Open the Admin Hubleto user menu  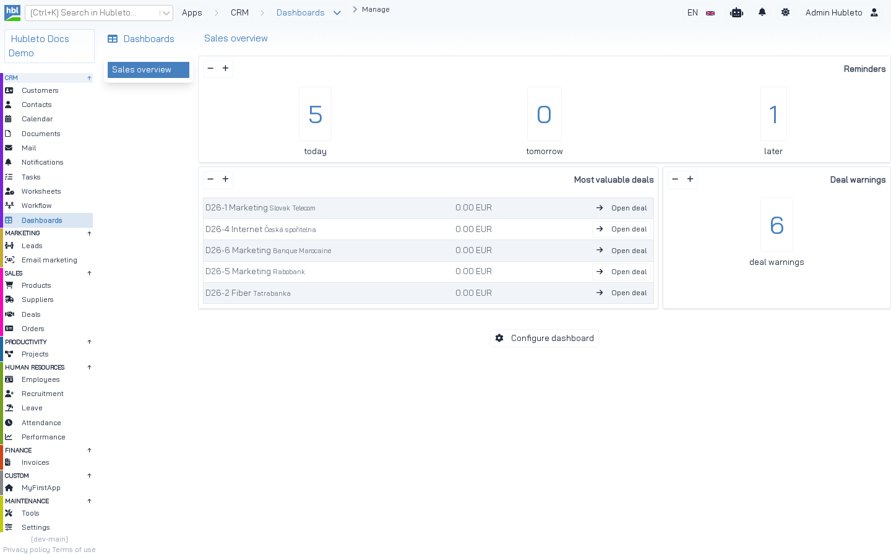point(841,12)
